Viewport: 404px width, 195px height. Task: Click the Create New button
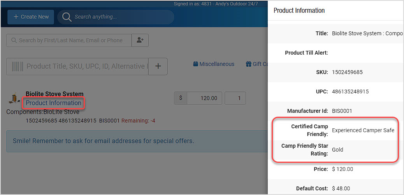tap(31, 17)
